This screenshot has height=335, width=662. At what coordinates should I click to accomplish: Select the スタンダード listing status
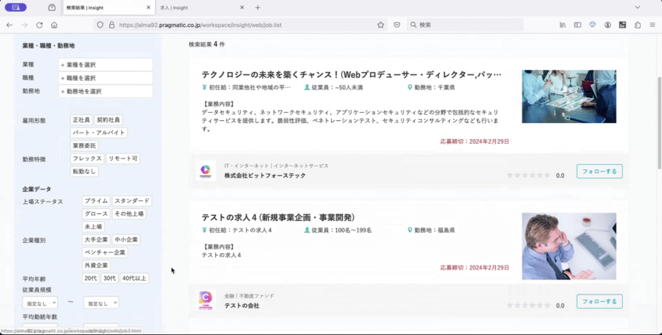(132, 201)
